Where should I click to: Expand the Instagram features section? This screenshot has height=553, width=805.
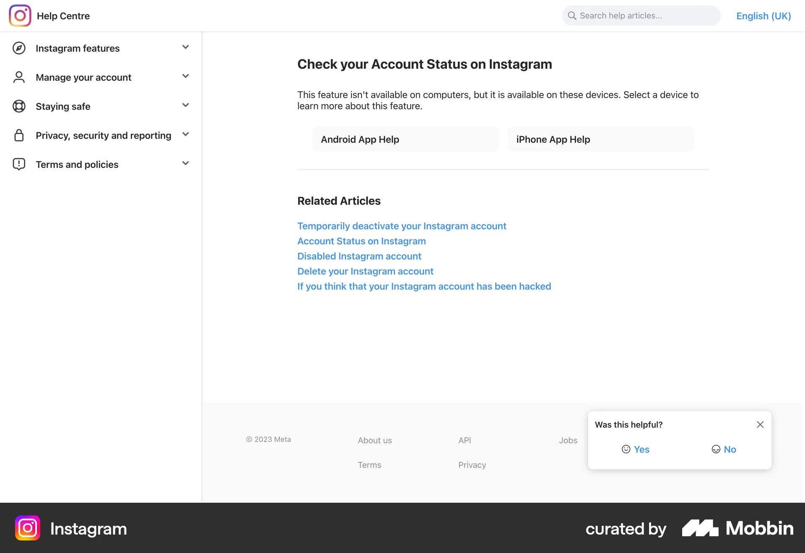(186, 47)
